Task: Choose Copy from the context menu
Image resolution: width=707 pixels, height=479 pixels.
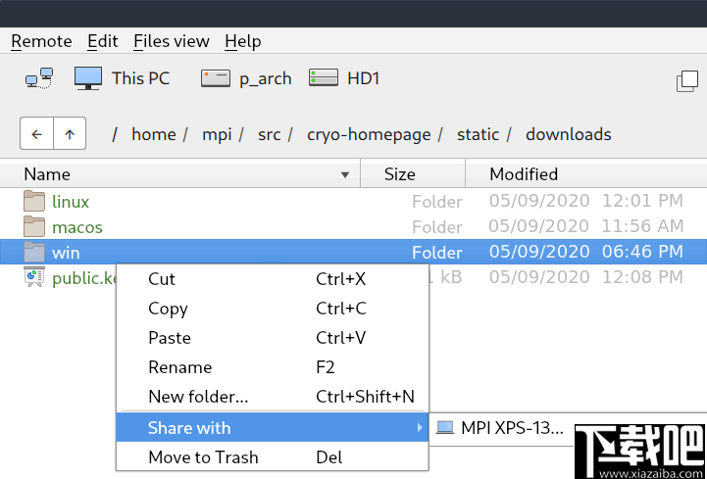Action: tap(168, 309)
